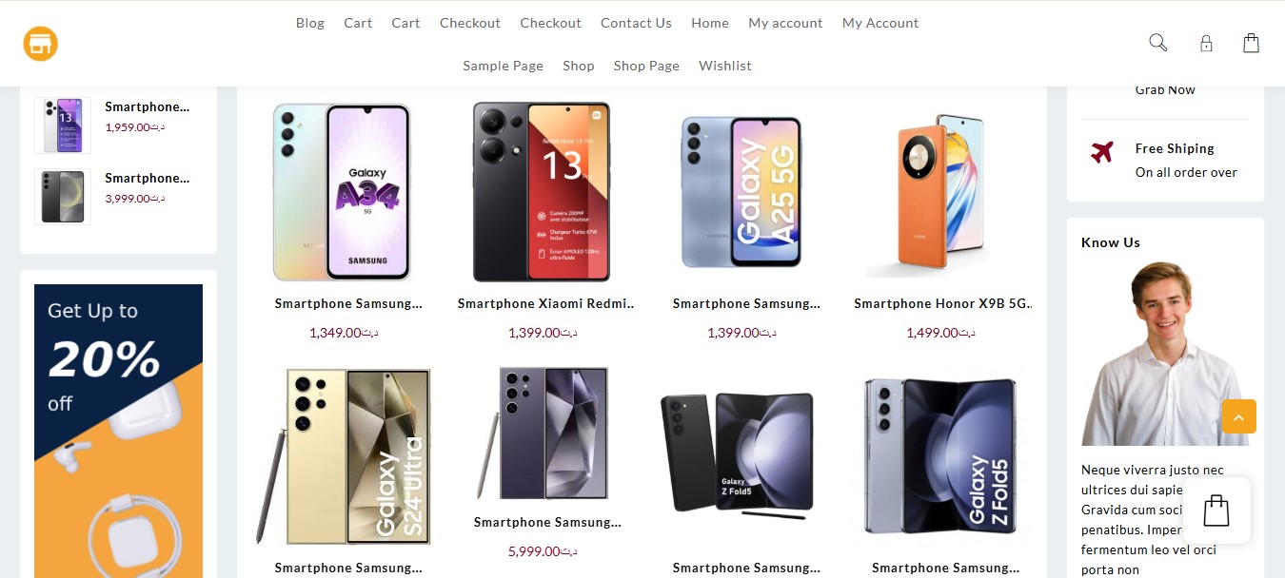
Task: Open the header shopping bag cart
Action: [x=1251, y=43]
